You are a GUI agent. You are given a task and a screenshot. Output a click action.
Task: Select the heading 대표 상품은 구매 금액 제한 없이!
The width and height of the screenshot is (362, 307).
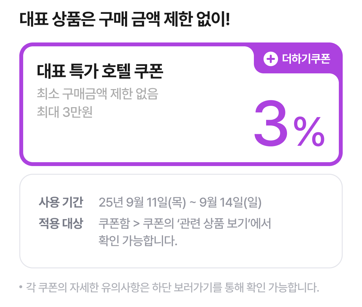[125, 19]
